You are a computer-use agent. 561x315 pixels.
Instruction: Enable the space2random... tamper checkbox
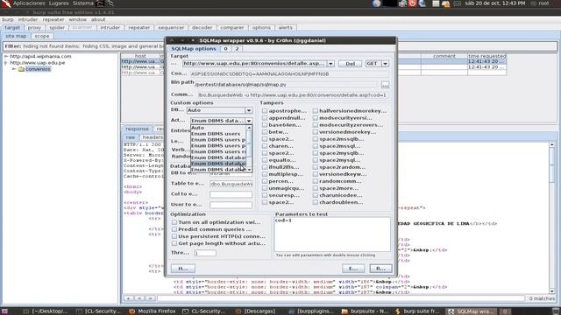[316, 167]
